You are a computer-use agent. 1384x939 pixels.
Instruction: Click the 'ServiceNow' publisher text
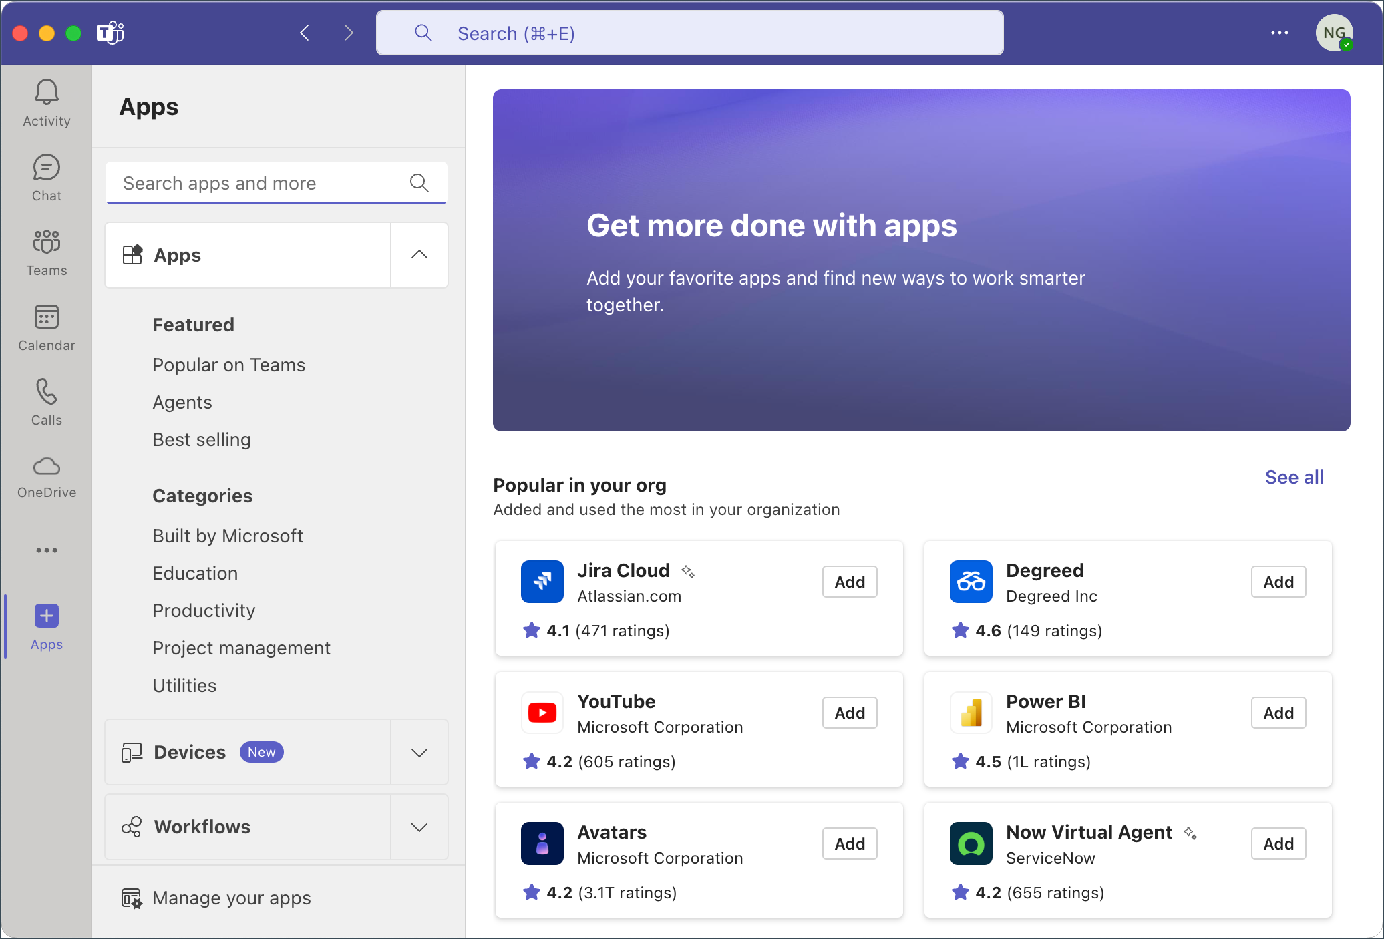1050,858
